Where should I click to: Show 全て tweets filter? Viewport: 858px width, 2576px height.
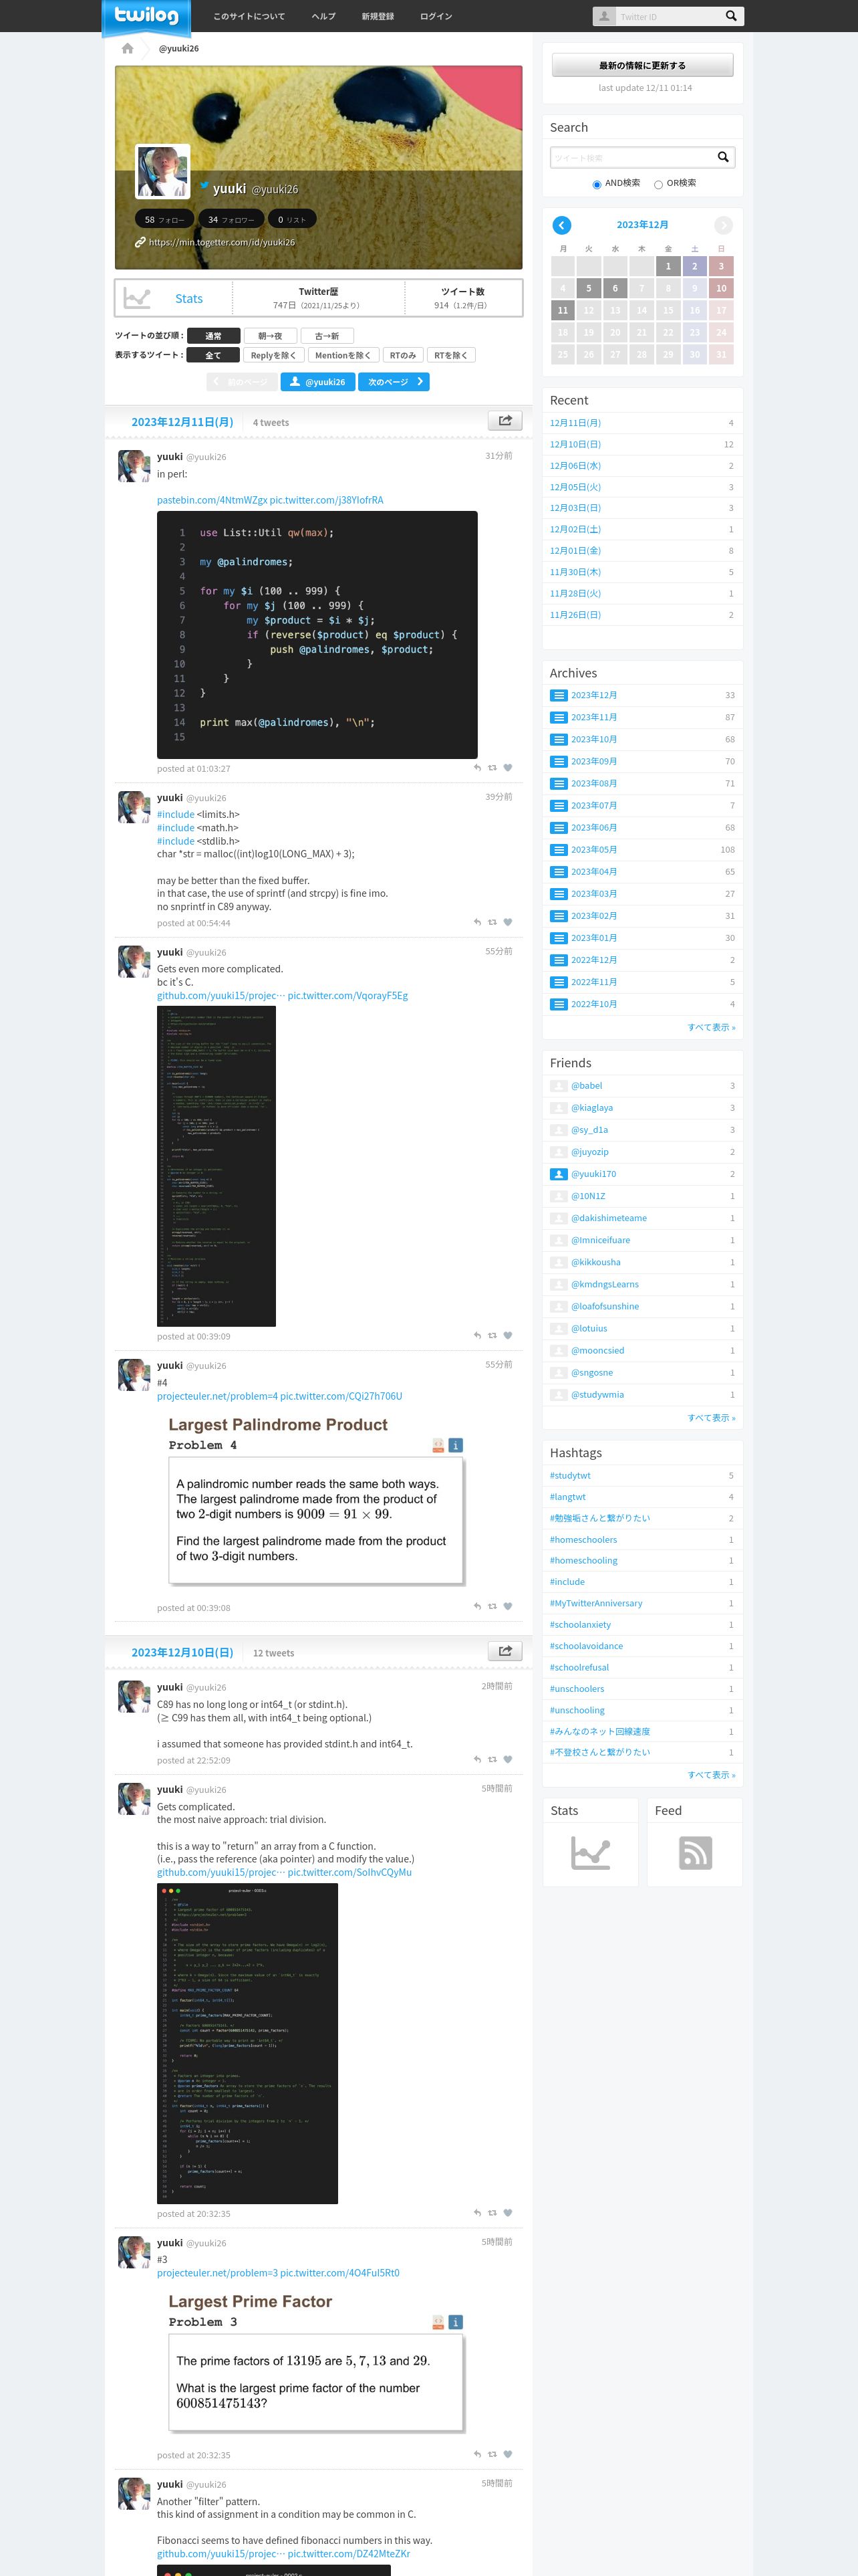pyautogui.click(x=214, y=355)
